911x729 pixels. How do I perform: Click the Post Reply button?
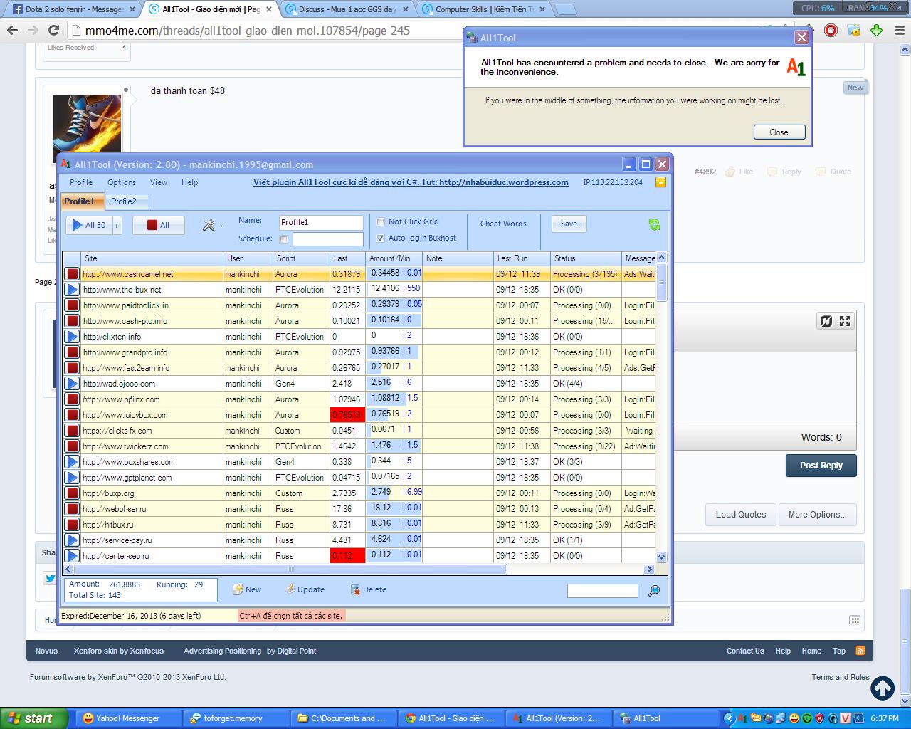point(821,466)
